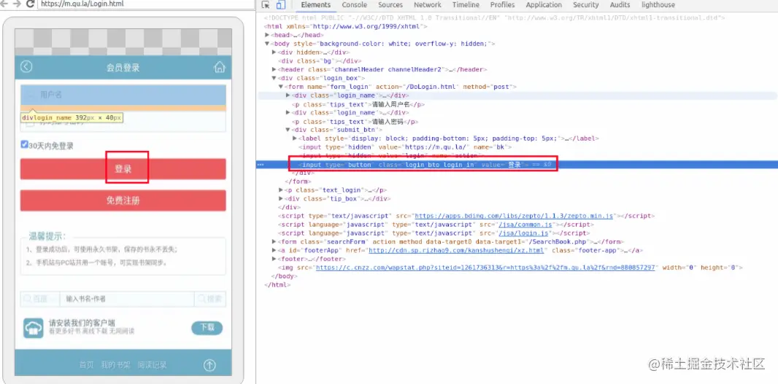Click the cloud app client icon
This screenshot has height=384, width=778.
(x=34, y=328)
